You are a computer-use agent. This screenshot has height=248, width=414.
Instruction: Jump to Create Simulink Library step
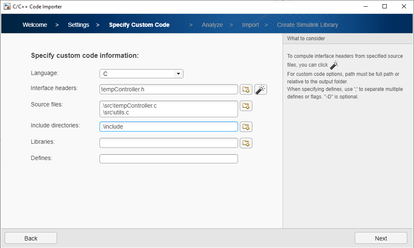point(307,25)
